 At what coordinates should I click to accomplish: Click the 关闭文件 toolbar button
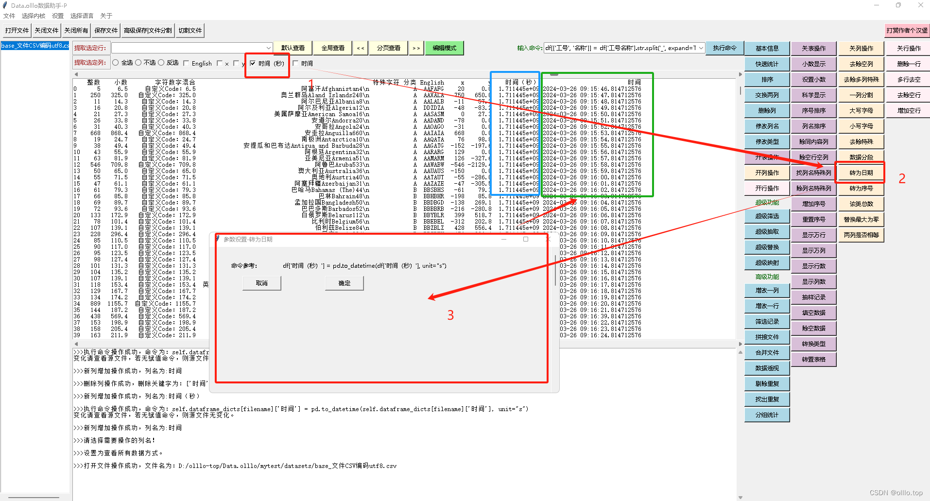pyautogui.click(x=47, y=30)
